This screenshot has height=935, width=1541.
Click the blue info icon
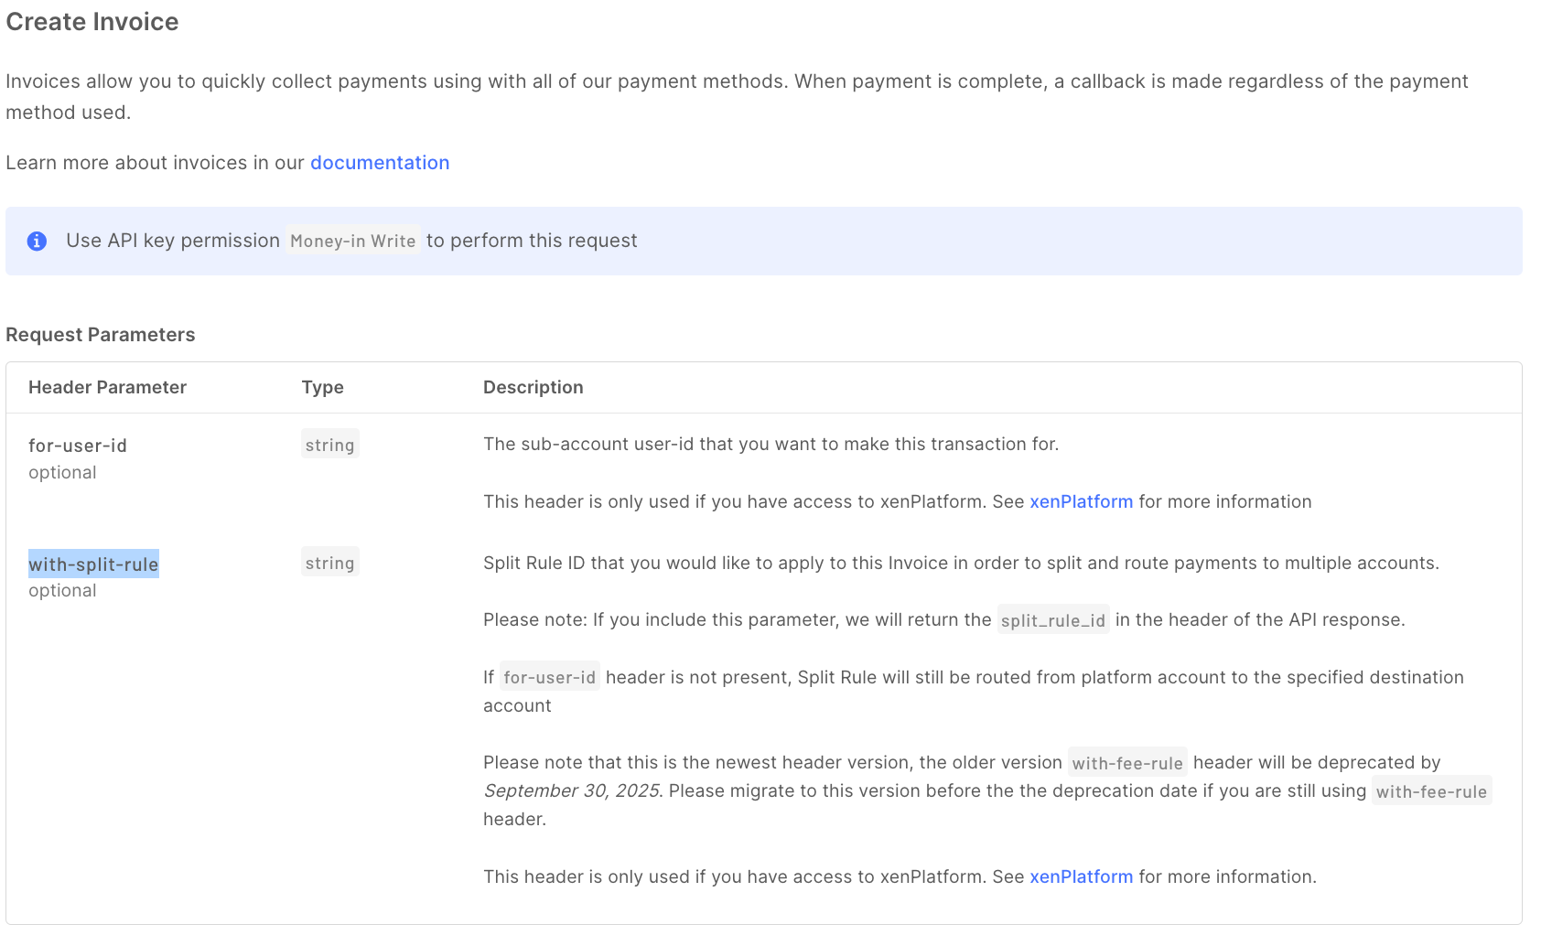click(x=37, y=241)
